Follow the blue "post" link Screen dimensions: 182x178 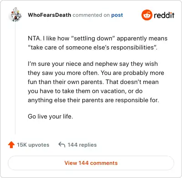[x=117, y=15]
